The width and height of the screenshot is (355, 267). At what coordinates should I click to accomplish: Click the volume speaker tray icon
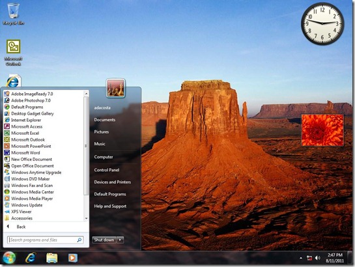coord(318,258)
